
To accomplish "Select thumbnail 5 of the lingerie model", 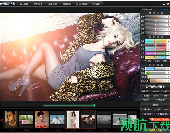I will point(73,119).
